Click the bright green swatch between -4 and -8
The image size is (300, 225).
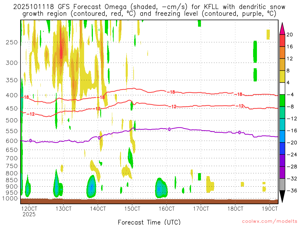click(282, 100)
